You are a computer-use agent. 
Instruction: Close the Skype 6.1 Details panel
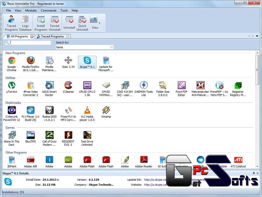(258, 173)
